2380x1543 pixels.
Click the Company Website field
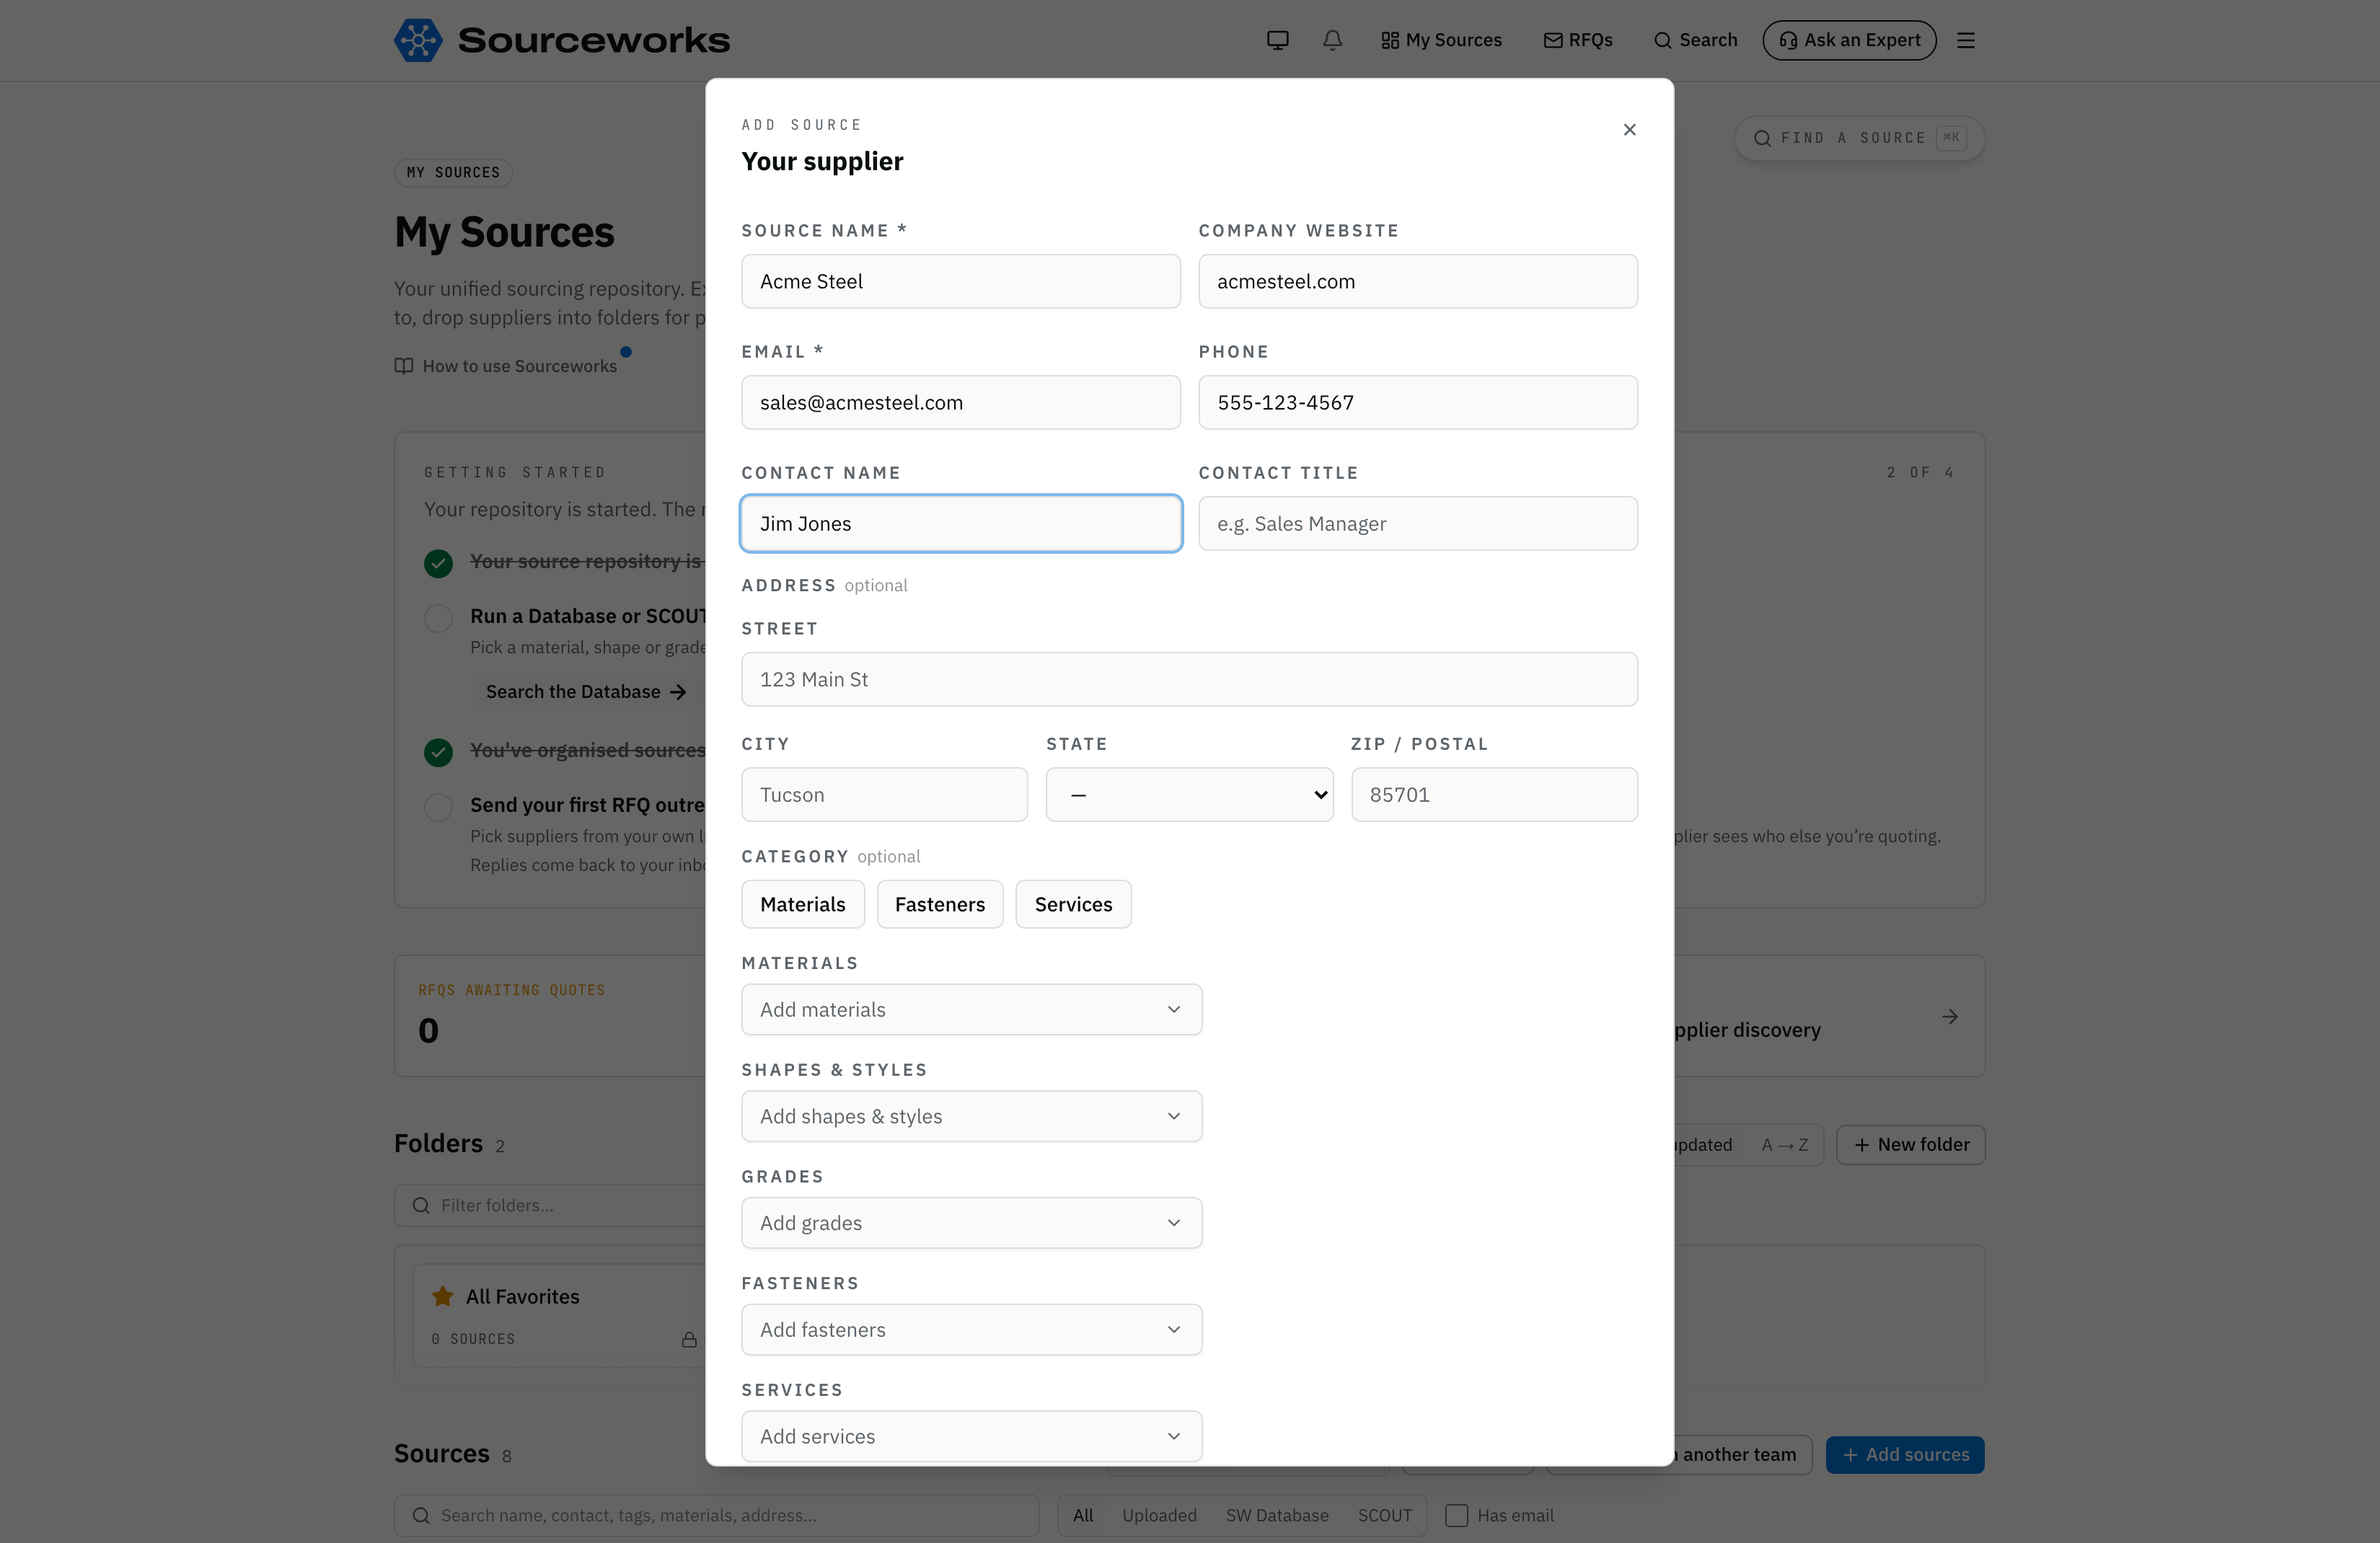tap(1418, 281)
